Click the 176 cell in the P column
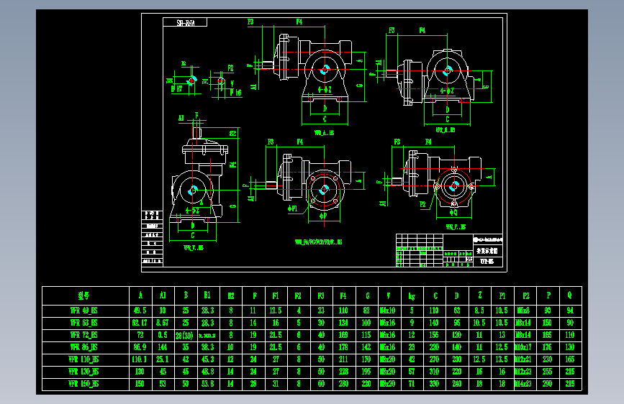 548,347
